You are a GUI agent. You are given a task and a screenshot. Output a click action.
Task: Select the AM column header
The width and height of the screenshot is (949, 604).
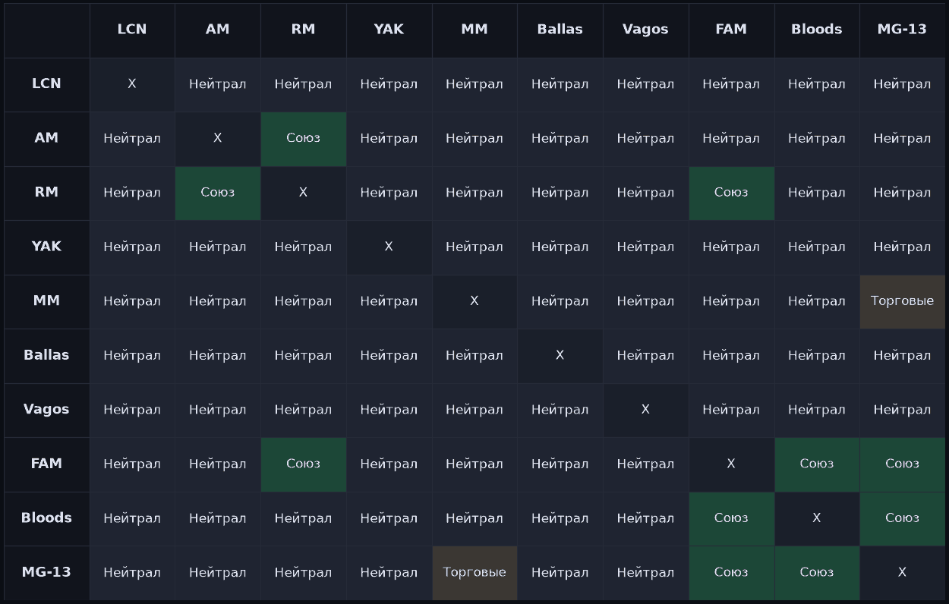(218, 30)
